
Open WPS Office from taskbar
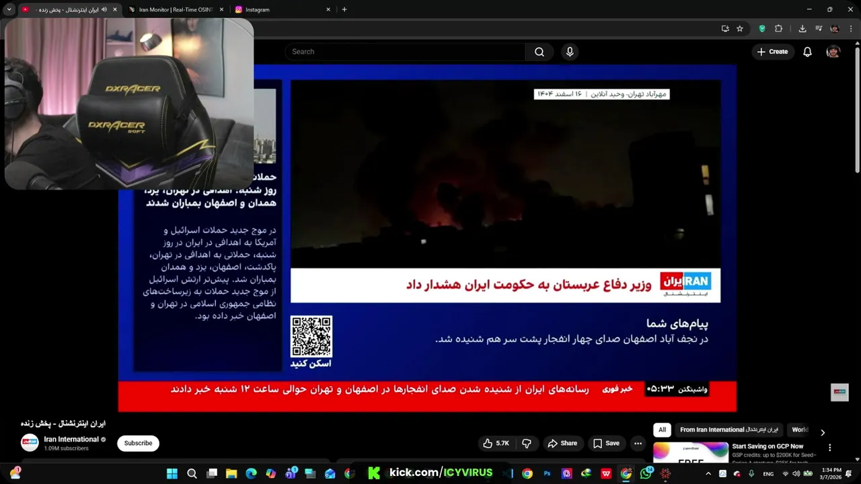(x=606, y=474)
